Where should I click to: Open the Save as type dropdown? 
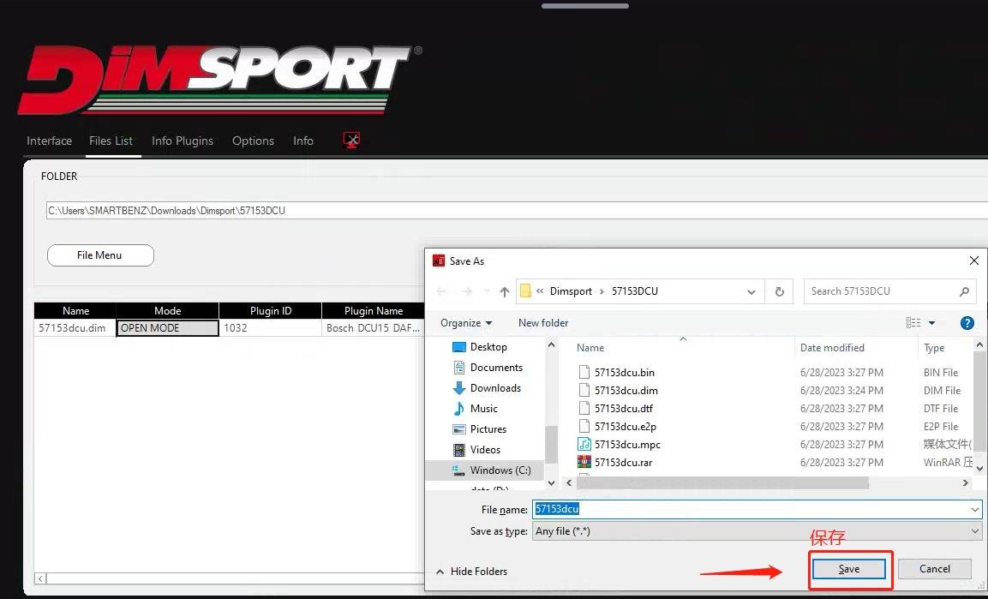click(x=975, y=531)
